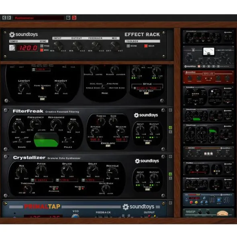Click the FilterFreak Resonance knob
This screenshot has height=238, width=237.
pos(56,124)
